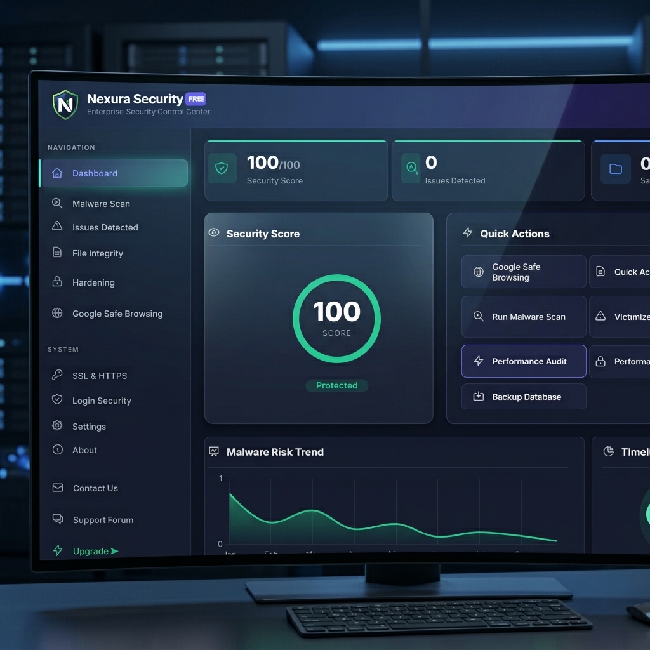Click the Performance Audit quick action
Screen dimensions: 650x650
point(524,361)
